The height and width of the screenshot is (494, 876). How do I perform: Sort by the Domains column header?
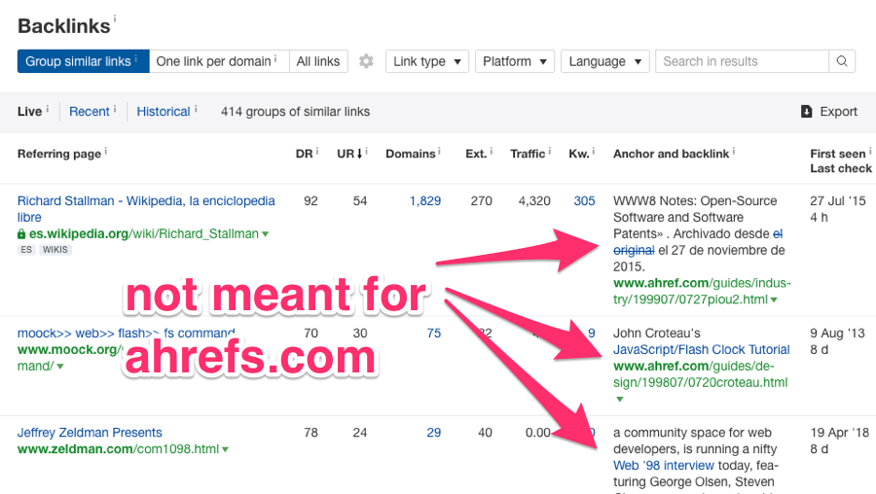411,154
